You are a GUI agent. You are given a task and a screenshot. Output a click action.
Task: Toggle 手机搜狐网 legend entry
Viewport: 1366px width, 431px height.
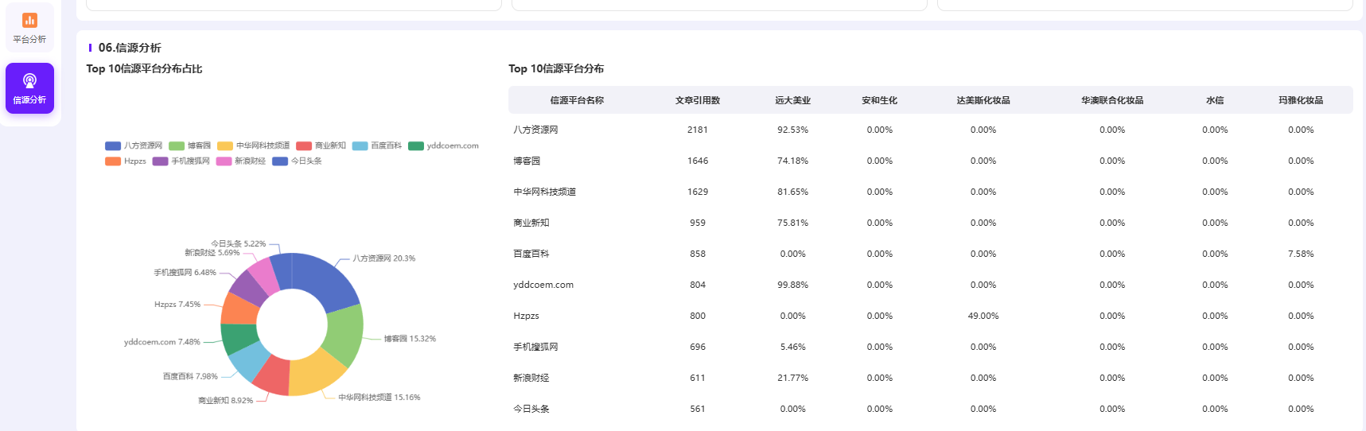[181, 161]
